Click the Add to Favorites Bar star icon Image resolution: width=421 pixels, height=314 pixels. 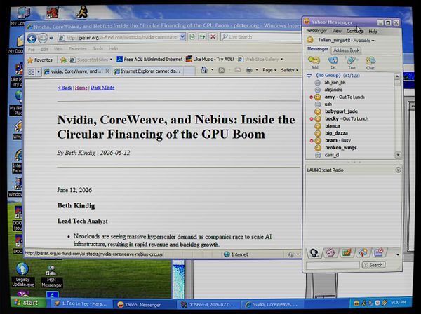(63, 60)
